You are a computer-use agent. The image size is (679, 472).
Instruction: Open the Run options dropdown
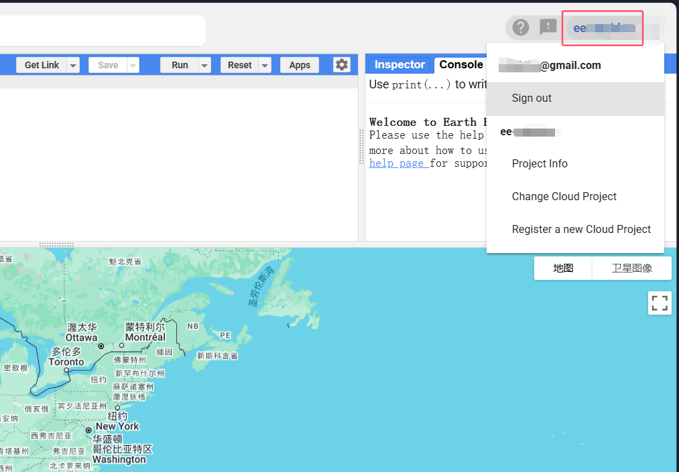point(203,64)
